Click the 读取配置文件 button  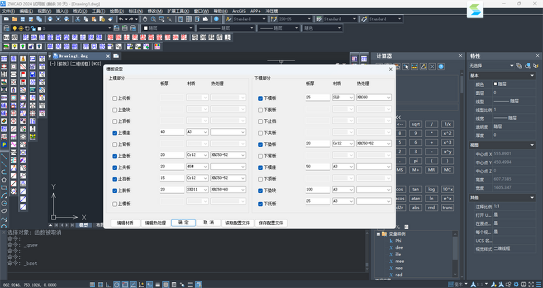pos(238,223)
